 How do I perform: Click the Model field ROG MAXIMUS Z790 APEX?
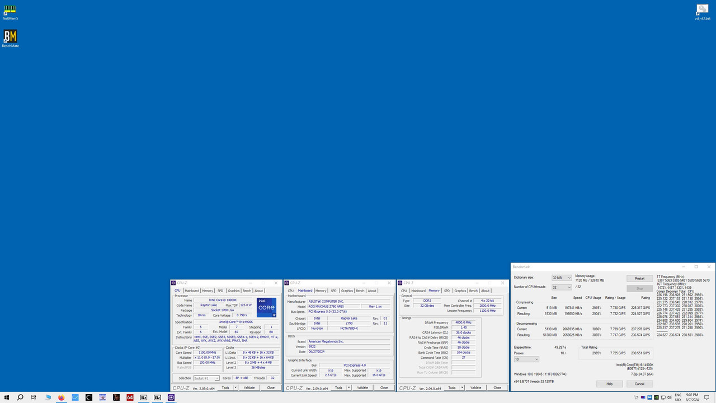point(333,306)
